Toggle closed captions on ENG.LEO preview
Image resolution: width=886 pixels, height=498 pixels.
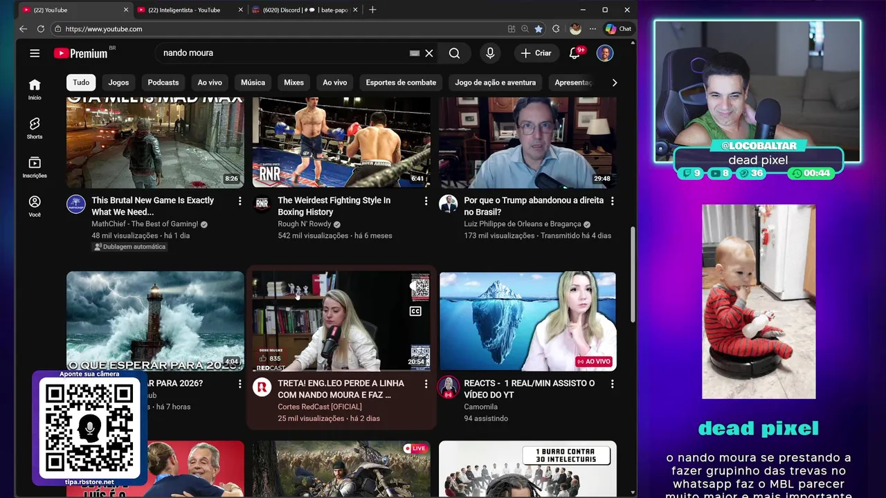(x=415, y=311)
